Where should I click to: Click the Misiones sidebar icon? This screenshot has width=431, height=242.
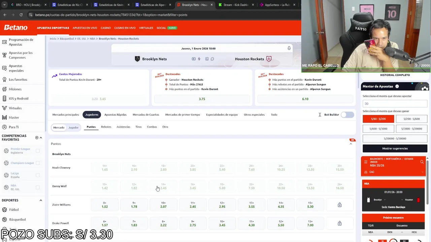4,89
